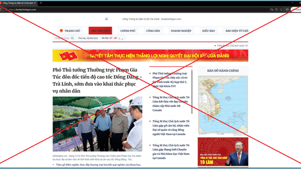
Task: Click the translate page icon in address bar
Action: [272, 9]
